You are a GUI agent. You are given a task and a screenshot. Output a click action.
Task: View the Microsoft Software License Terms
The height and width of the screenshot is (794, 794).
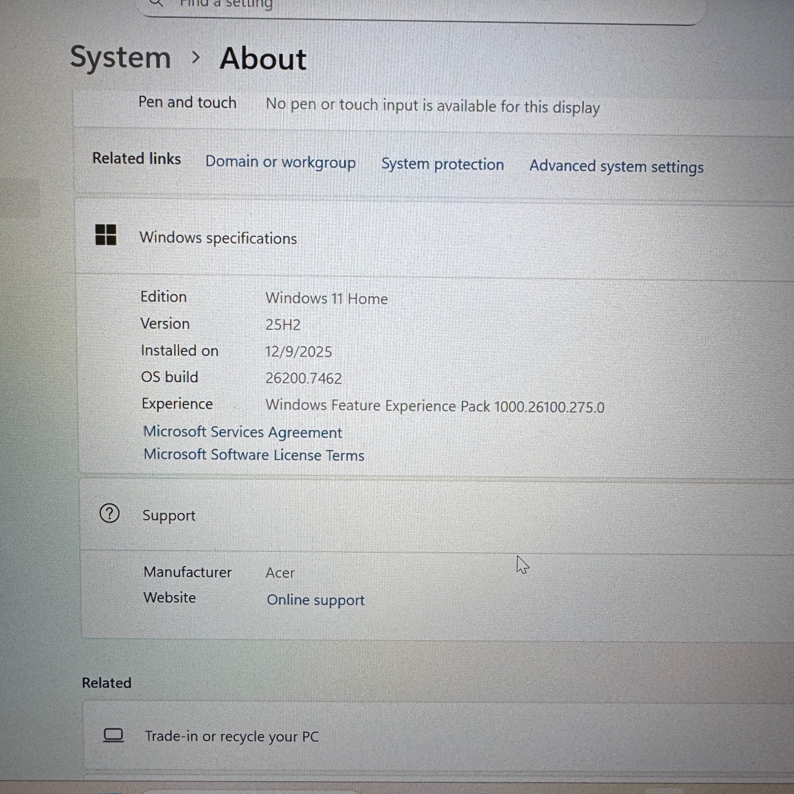(254, 455)
